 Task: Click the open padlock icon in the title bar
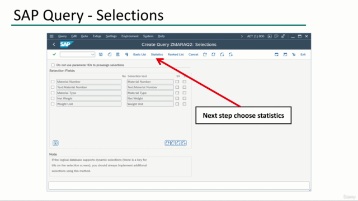tap(284, 36)
